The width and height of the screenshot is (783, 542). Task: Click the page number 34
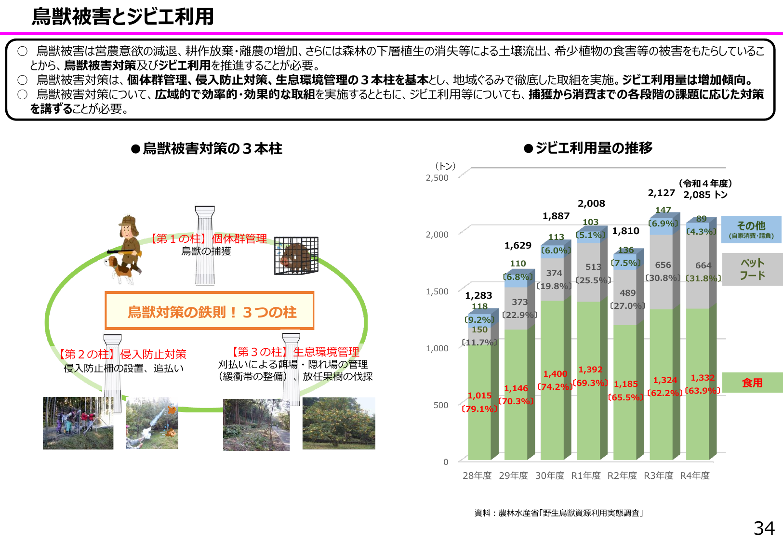764,529
